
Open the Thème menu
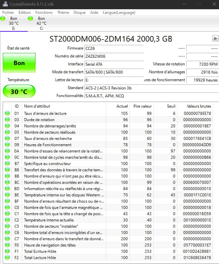pyautogui.click(x=63, y=13)
